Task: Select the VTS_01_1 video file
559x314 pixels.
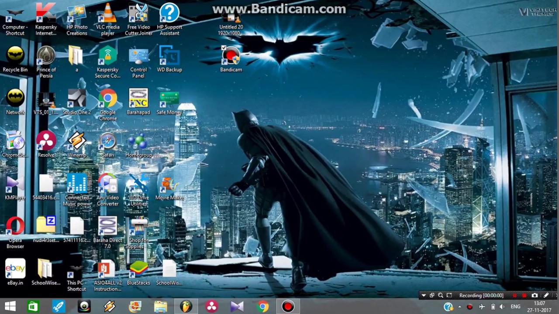Action: (46, 102)
